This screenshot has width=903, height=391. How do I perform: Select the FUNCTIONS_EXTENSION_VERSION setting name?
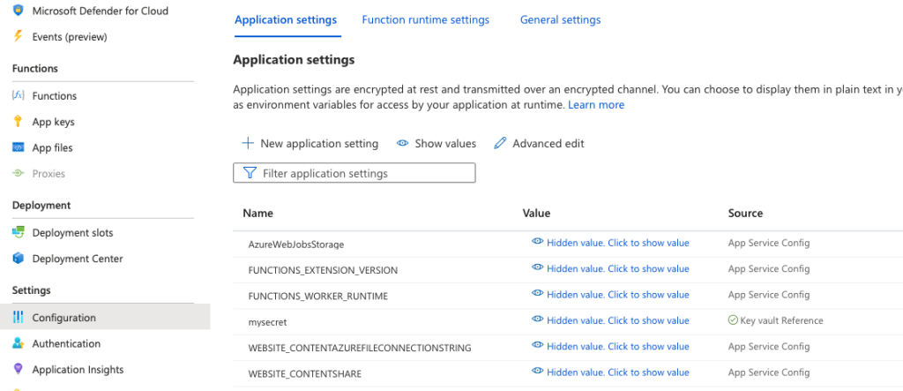point(323,270)
